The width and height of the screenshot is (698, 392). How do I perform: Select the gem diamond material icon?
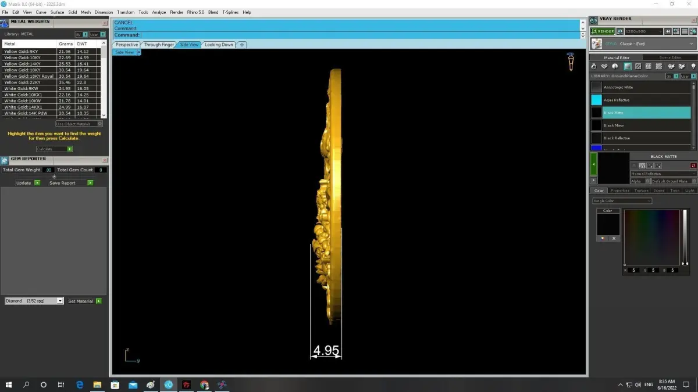tap(604, 66)
